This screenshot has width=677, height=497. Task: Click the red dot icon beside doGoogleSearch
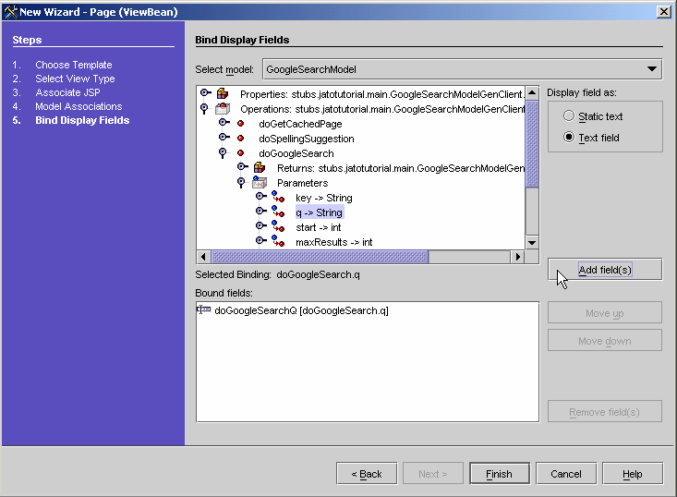tap(241, 152)
